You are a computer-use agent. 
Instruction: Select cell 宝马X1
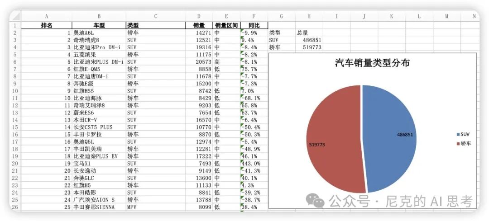(99, 164)
